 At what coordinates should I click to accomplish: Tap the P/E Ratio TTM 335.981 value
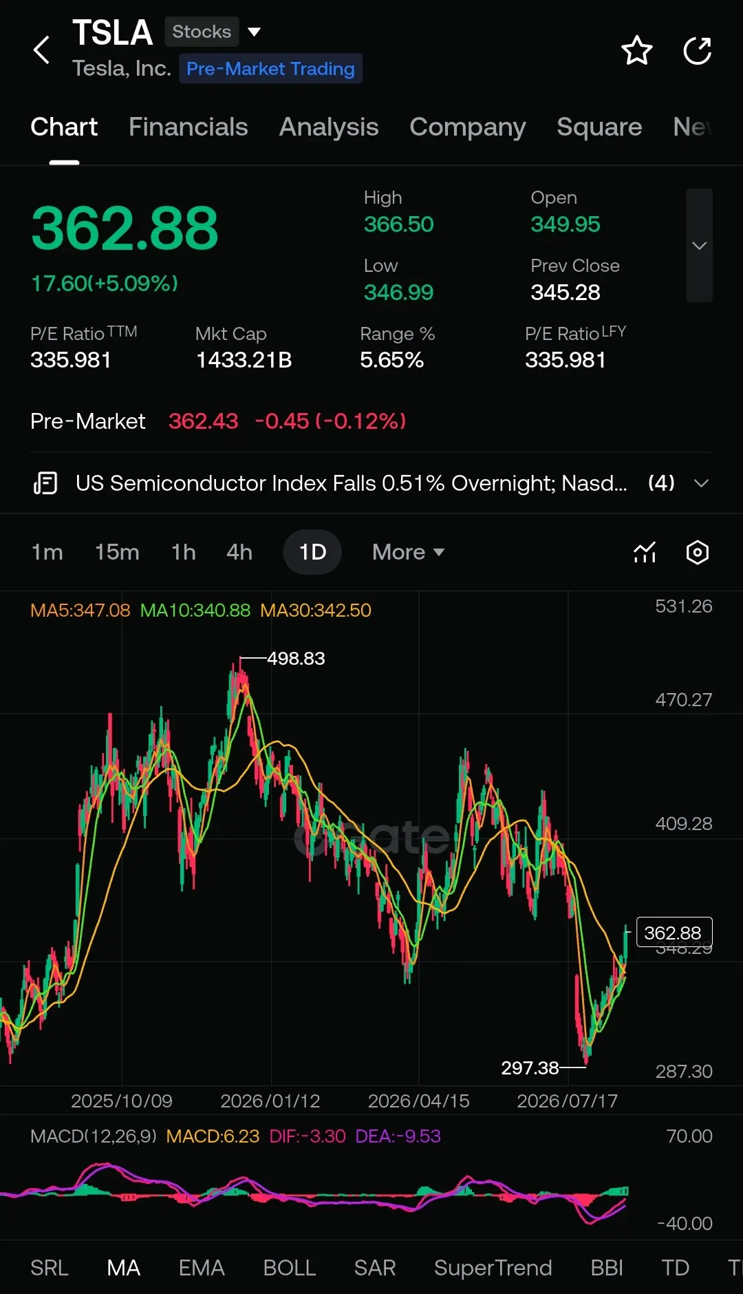[x=71, y=360]
